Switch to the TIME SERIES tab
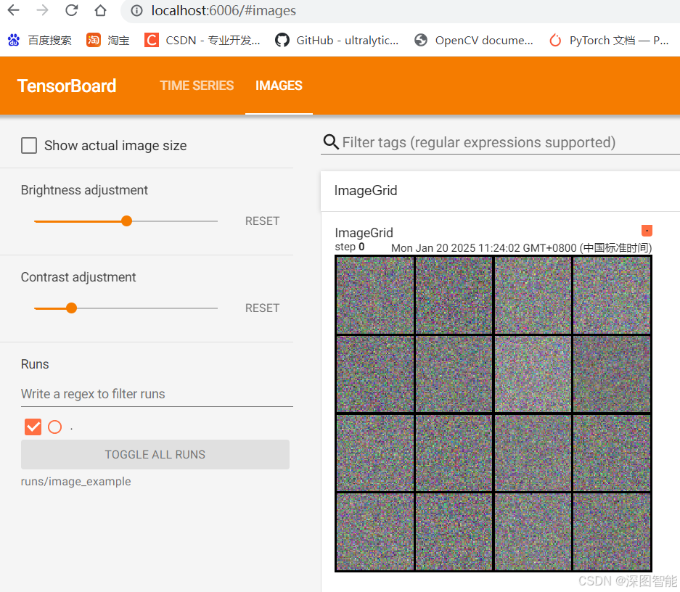Image resolution: width=680 pixels, height=592 pixels. pyautogui.click(x=197, y=86)
